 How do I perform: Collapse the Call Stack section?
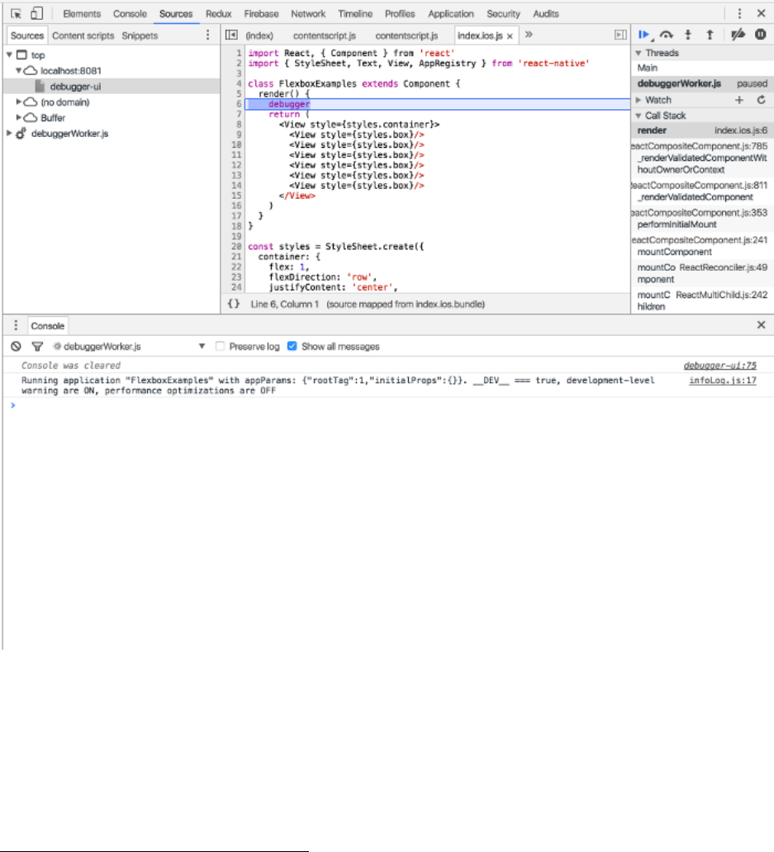639,116
